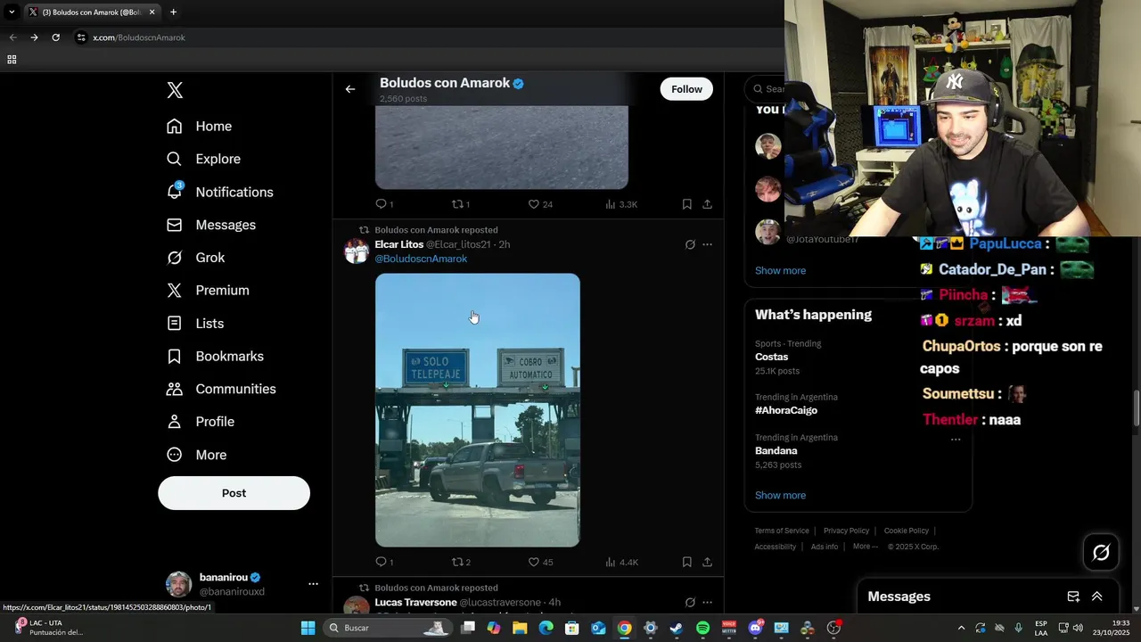
Task: Open more options for the Bandana trend
Action: coord(956,439)
